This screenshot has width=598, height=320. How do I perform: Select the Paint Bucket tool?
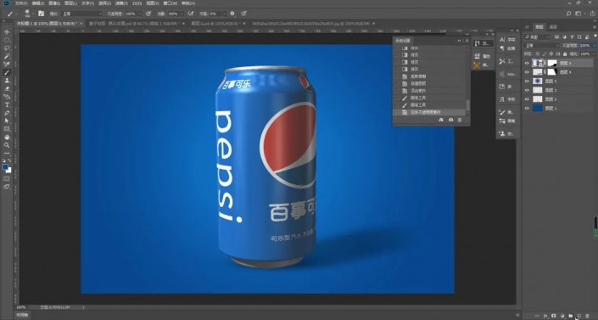(7, 97)
